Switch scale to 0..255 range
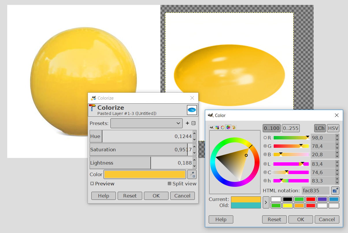 pyautogui.click(x=291, y=128)
